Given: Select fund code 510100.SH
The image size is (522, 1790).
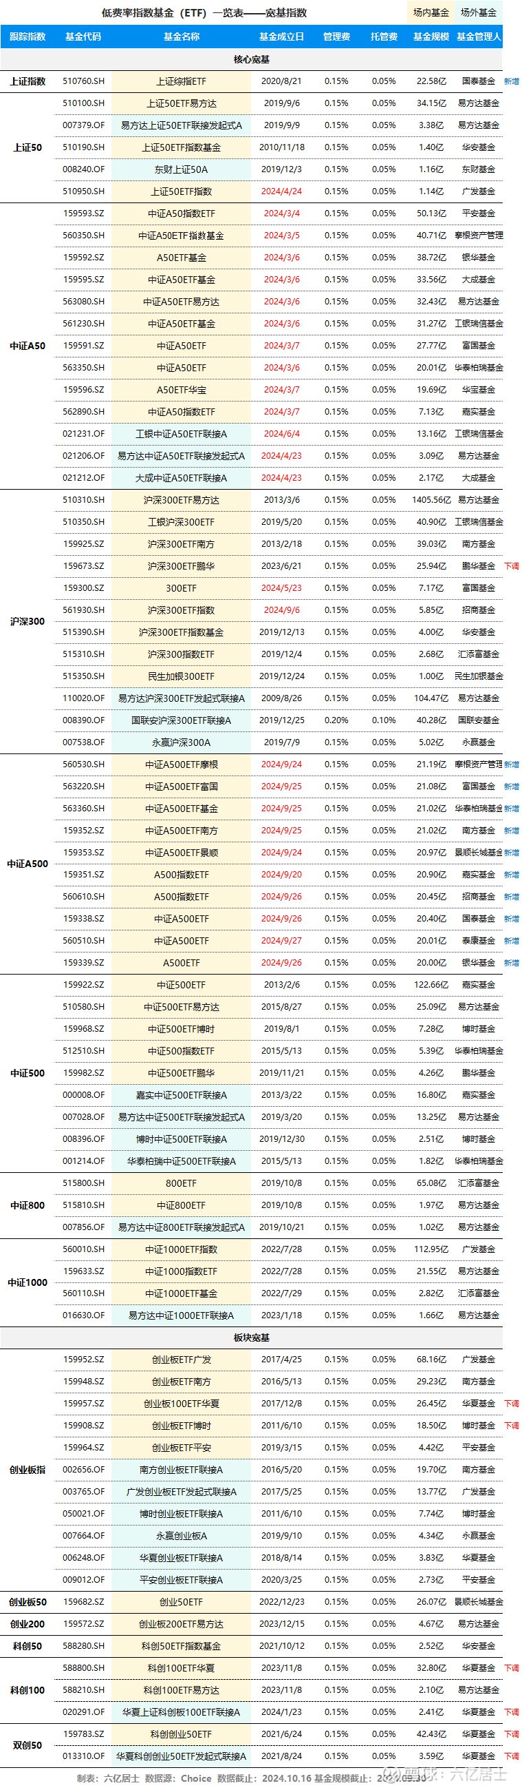Looking at the screenshot, I should [x=83, y=103].
